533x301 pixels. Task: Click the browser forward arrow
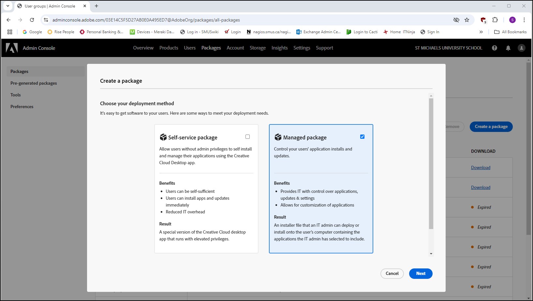coord(20,20)
